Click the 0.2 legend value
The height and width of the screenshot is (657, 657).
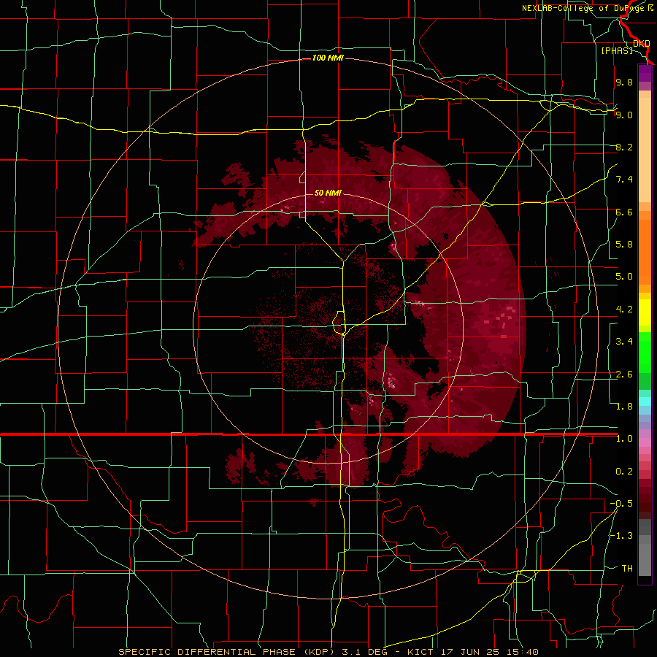[x=624, y=472]
